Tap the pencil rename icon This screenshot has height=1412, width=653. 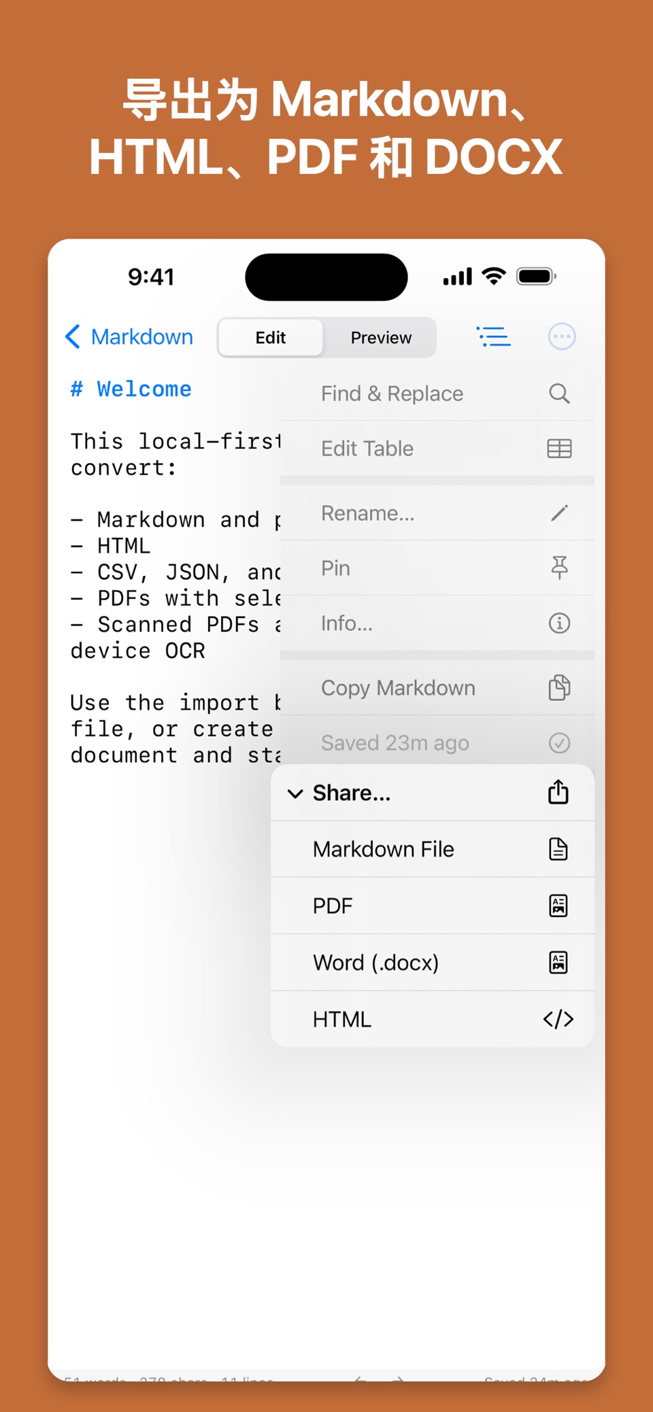[x=559, y=513]
